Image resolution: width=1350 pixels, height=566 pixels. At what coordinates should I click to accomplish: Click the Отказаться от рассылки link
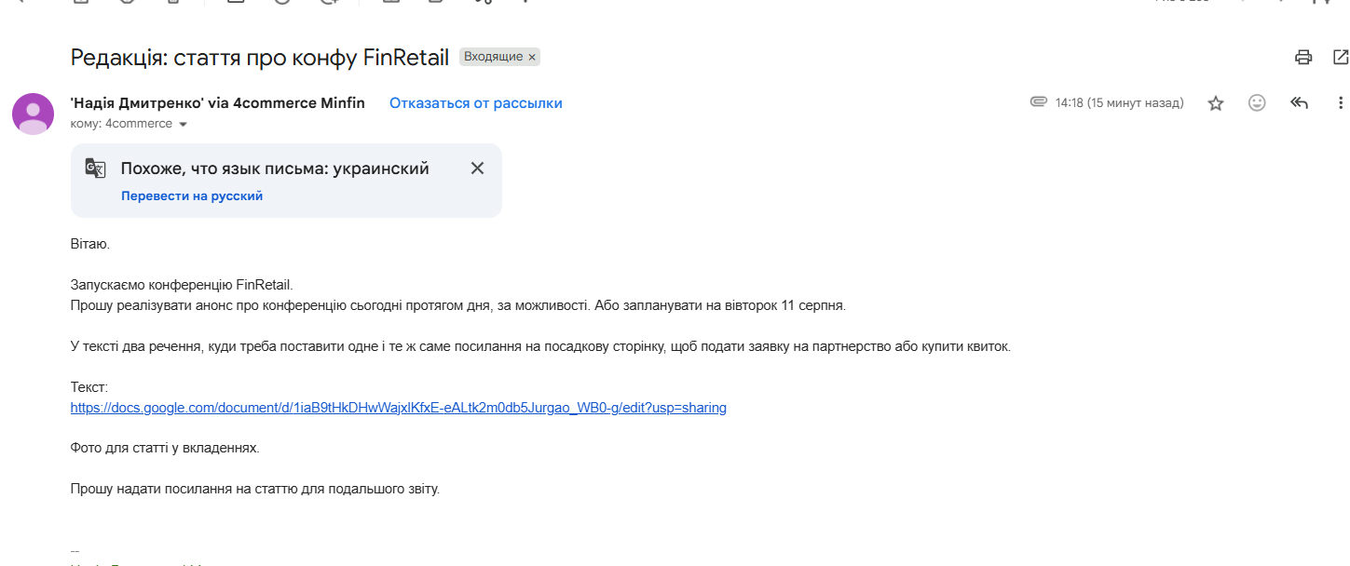476,103
